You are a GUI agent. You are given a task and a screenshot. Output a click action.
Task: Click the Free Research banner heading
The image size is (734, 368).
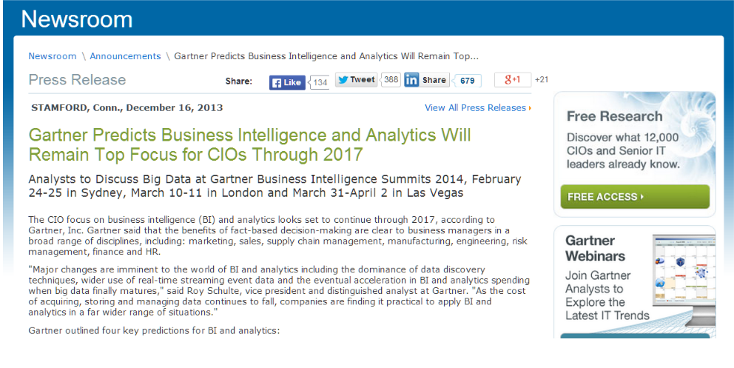614,116
